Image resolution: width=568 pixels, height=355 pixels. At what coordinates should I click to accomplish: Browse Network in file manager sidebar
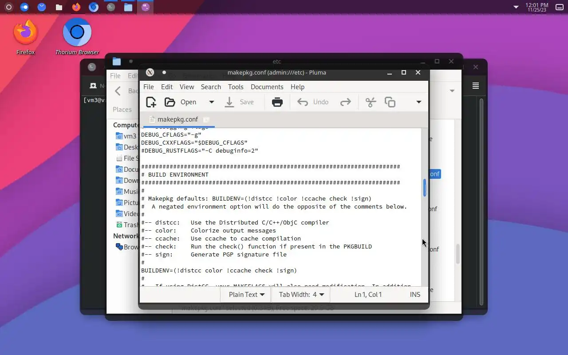click(x=126, y=247)
